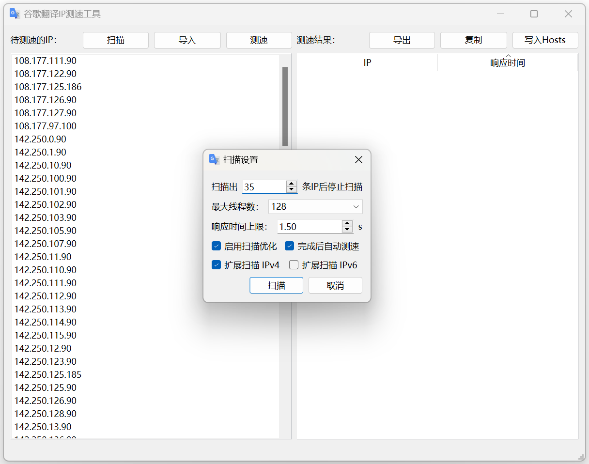The height and width of the screenshot is (464, 589).
Task: Select IP 142.250.128.90 in the list
Action: [x=46, y=414]
